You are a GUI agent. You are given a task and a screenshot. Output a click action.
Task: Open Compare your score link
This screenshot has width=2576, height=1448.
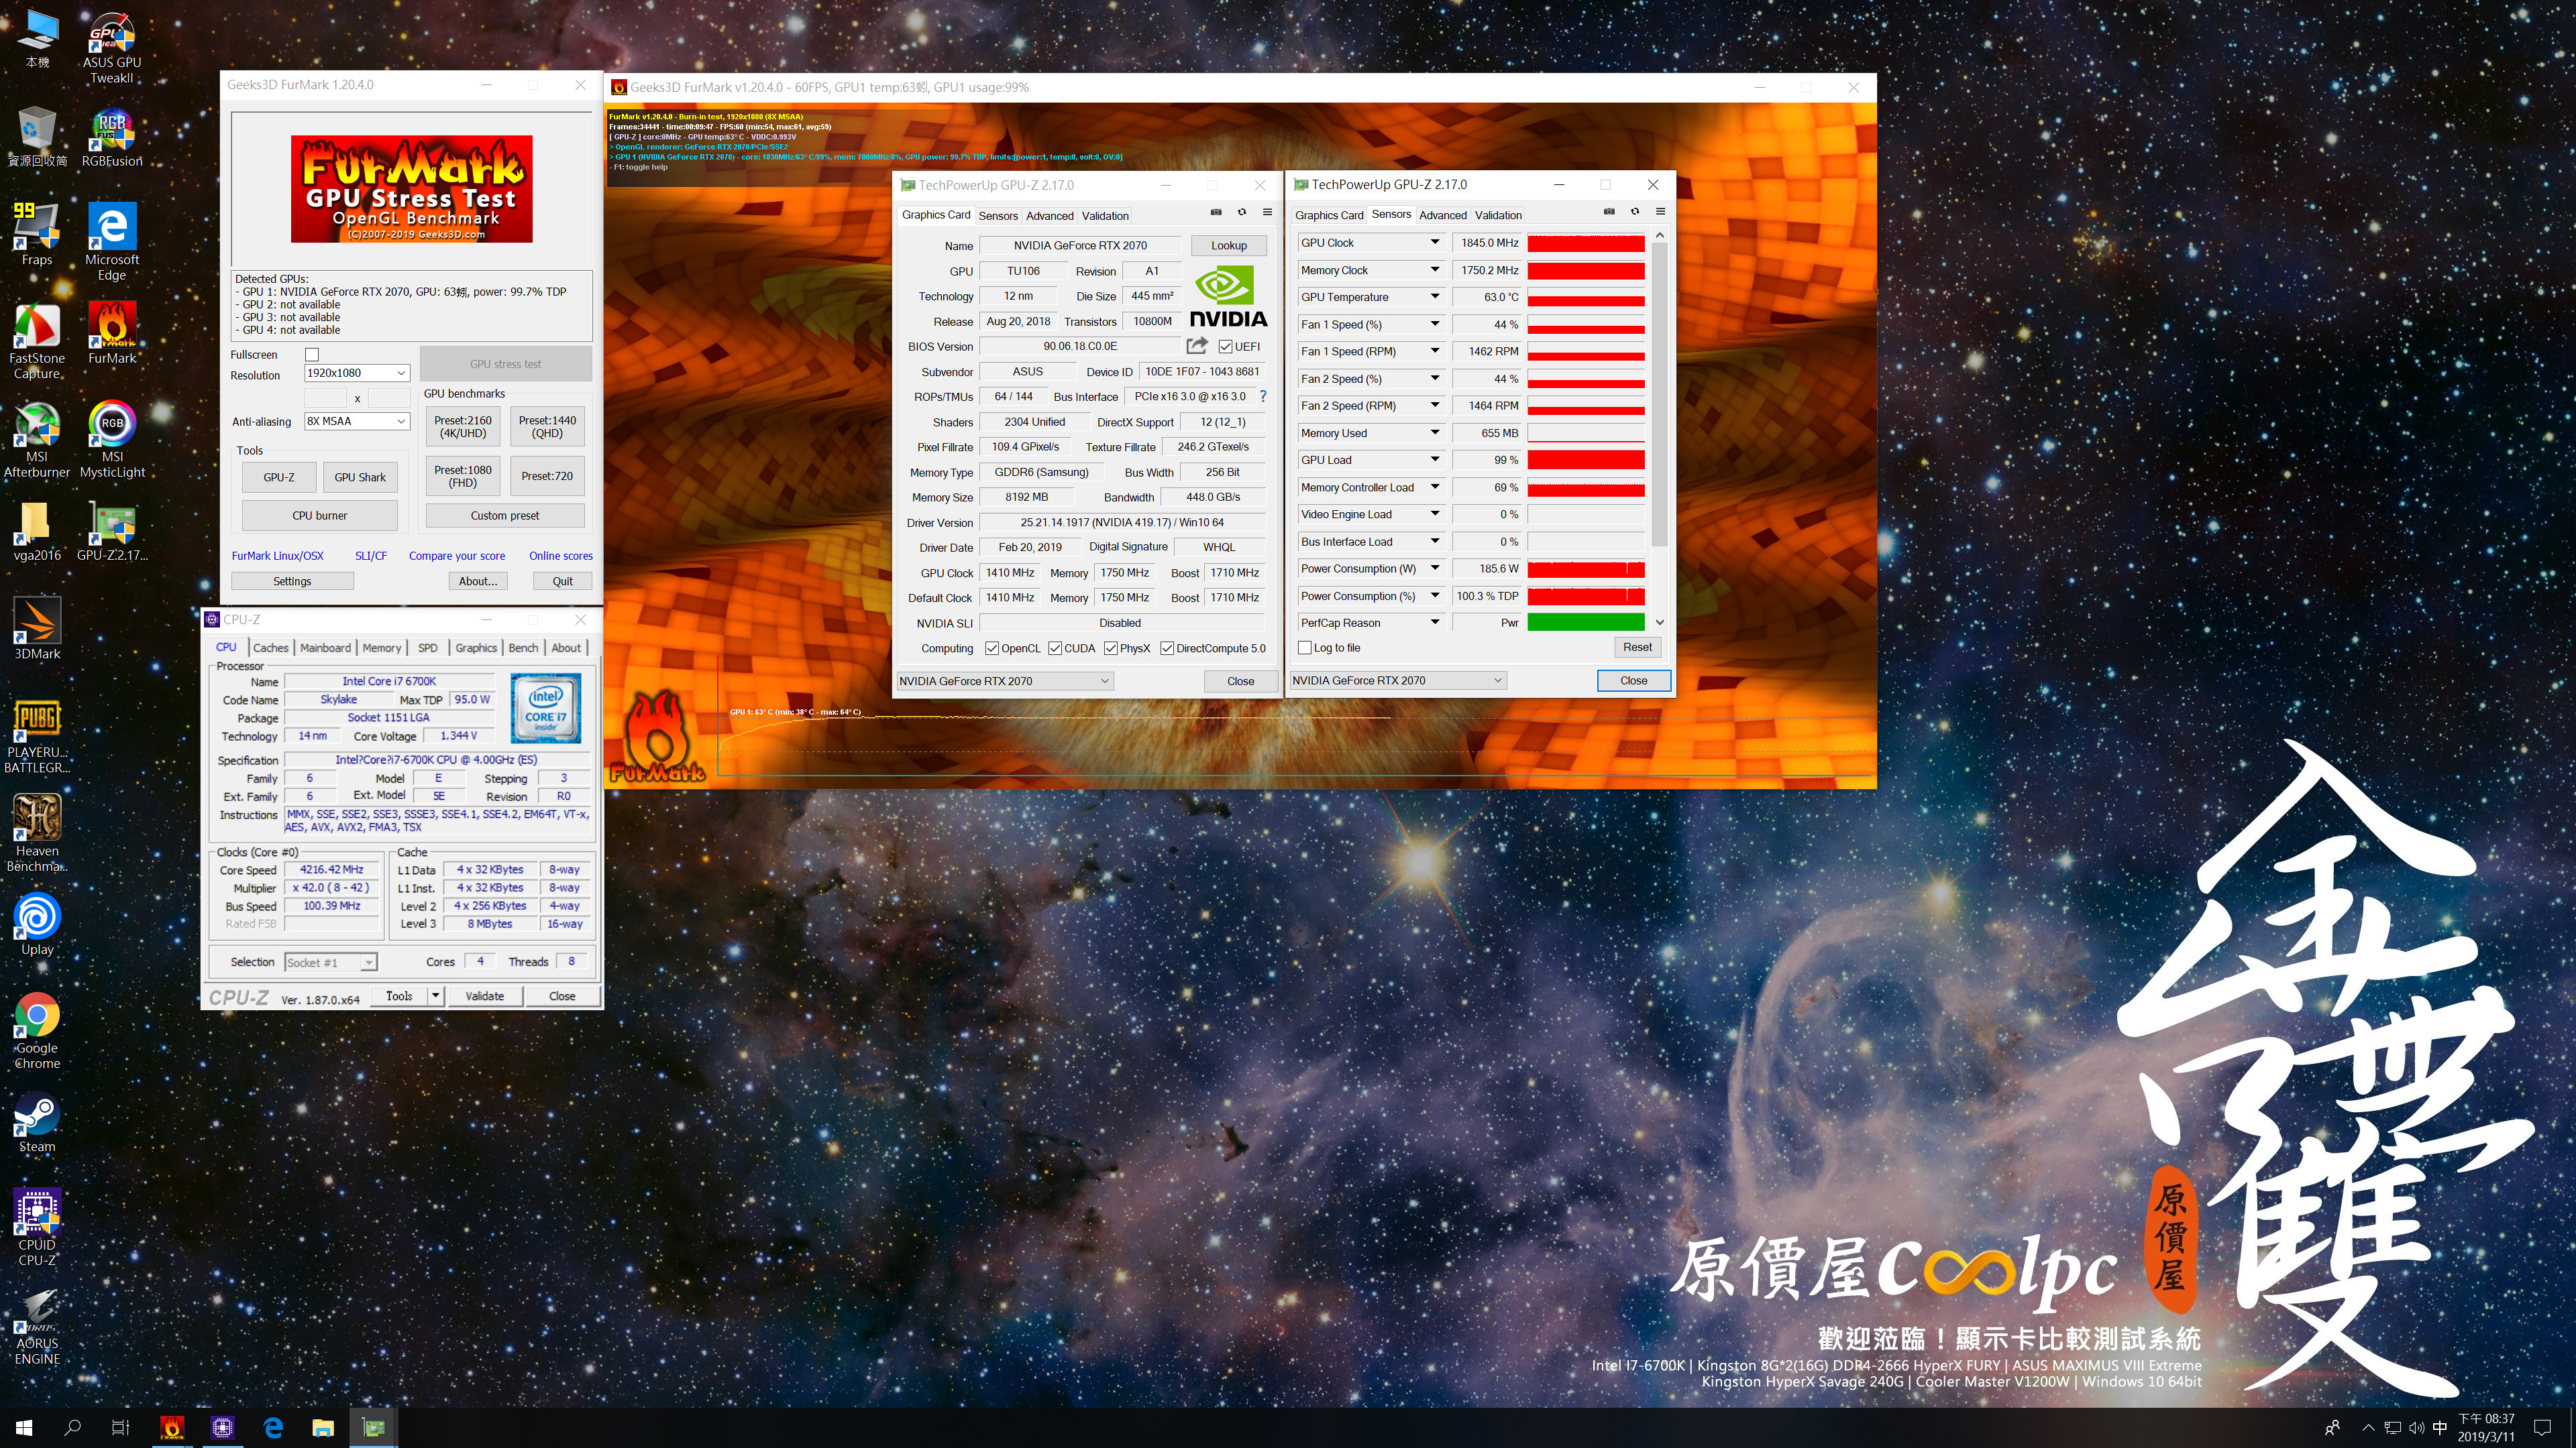point(456,556)
